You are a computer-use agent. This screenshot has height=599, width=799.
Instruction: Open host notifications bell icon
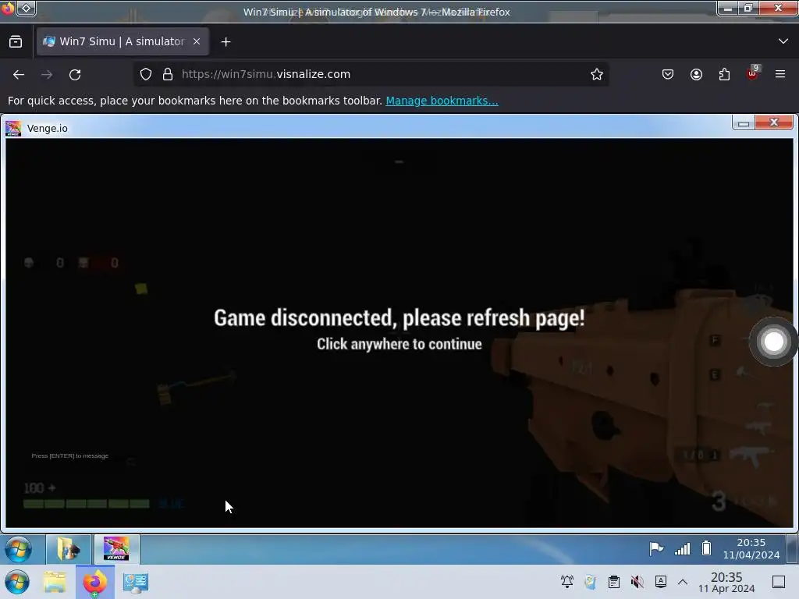(x=567, y=582)
